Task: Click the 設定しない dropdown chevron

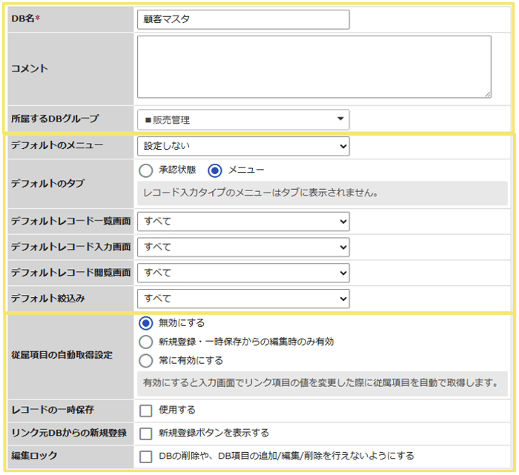Action: click(343, 146)
